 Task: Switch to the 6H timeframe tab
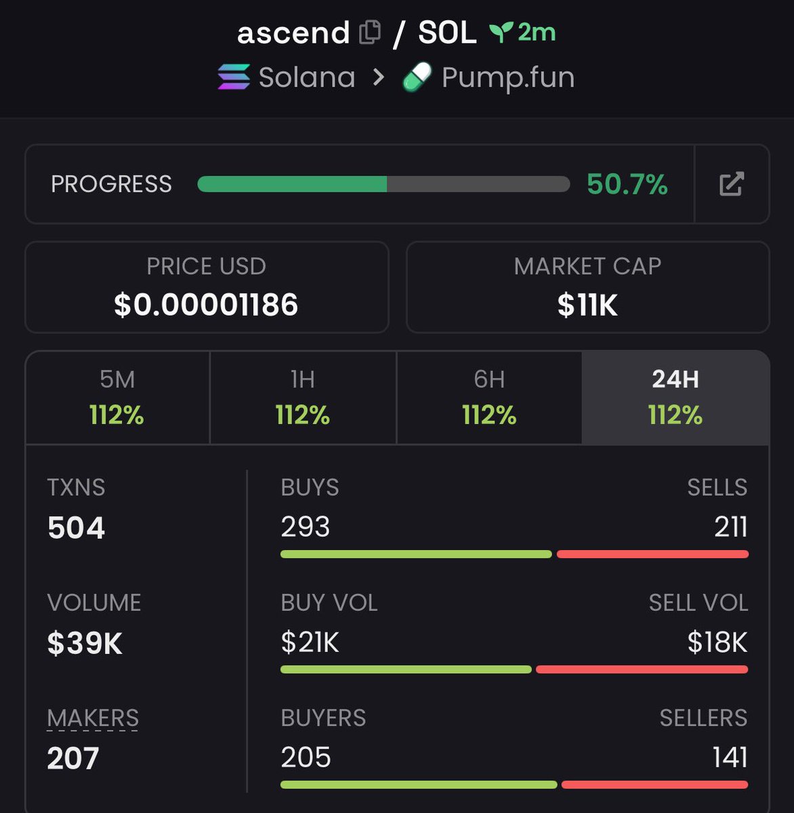489,397
